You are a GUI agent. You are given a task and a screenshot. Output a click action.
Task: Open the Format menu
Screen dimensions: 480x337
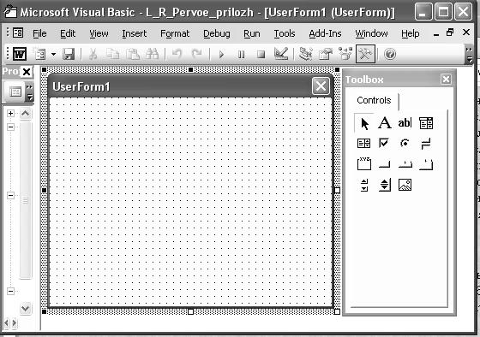[x=175, y=33]
